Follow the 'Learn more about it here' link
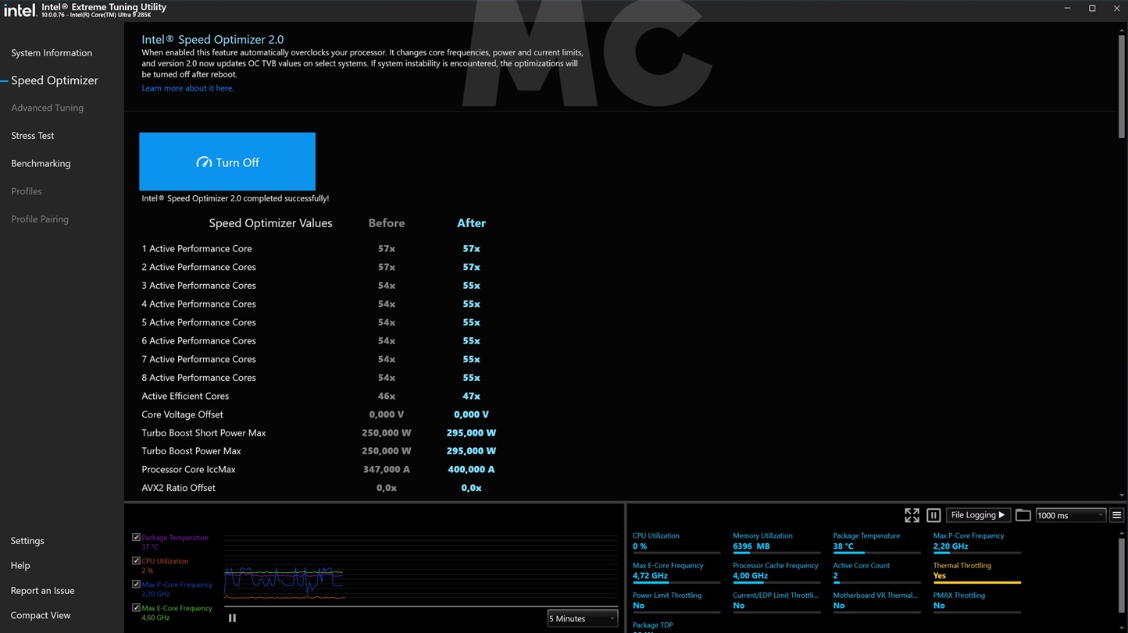Image resolution: width=1128 pixels, height=633 pixels. [187, 88]
